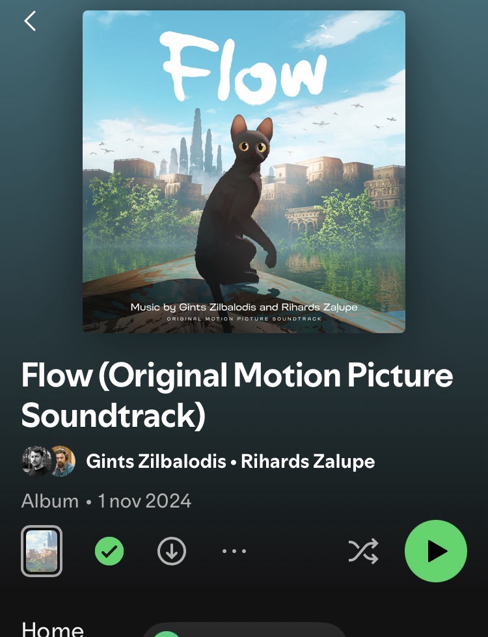Play the 'Home' track in the list
488x637 pixels.
(x=53, y=629)
